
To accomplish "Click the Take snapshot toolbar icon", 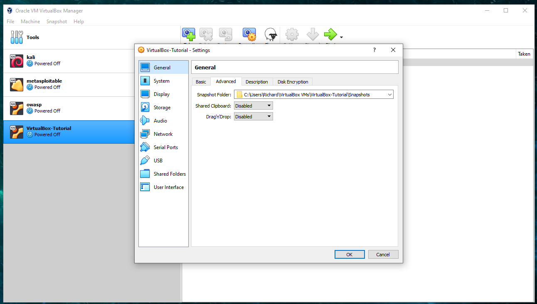I will (189, 34).
